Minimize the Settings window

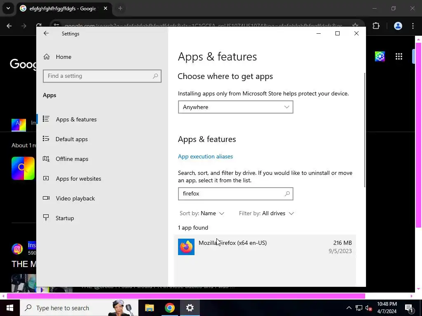pos(319,33)
